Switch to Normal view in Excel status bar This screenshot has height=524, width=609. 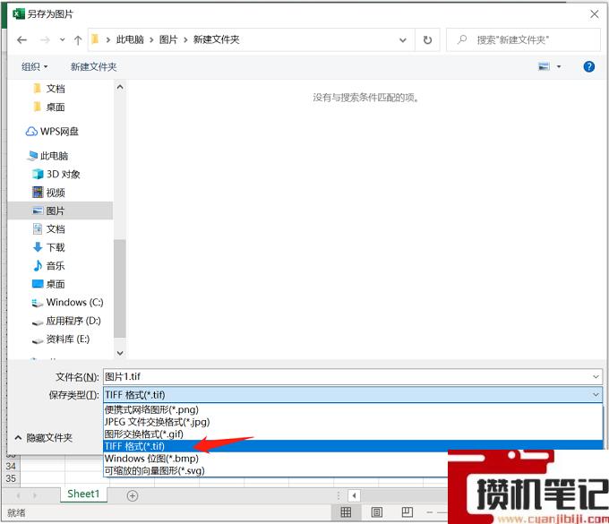pos(346,512)
